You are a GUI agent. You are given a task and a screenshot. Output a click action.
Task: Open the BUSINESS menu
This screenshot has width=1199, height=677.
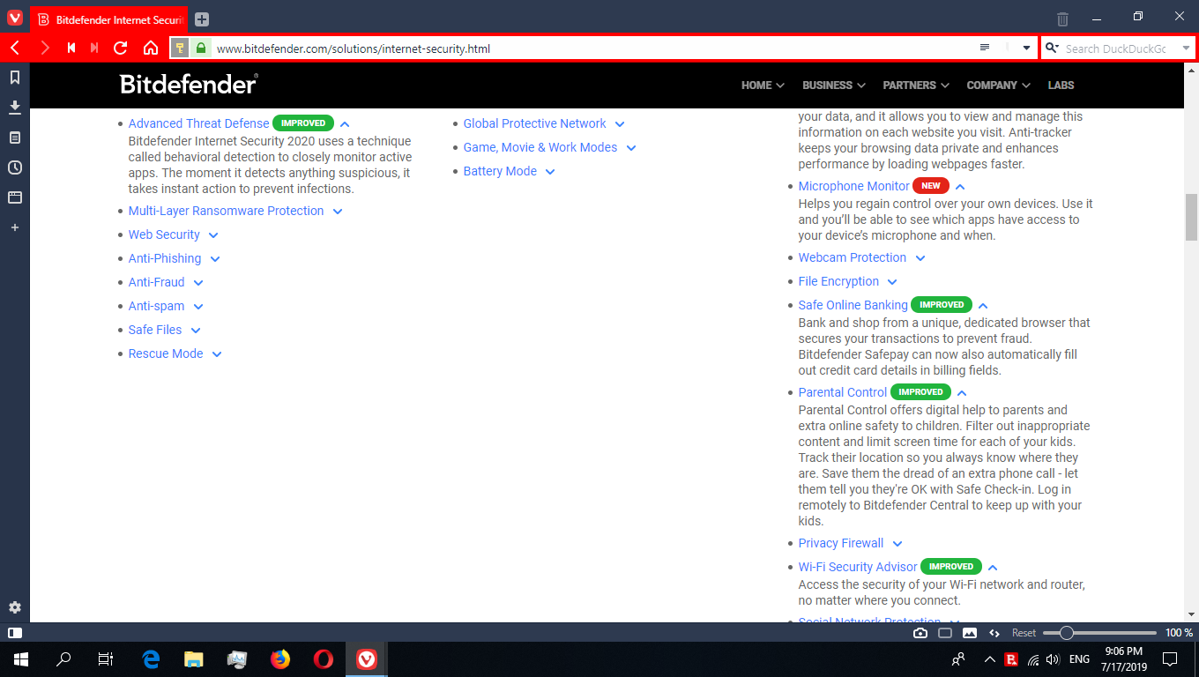[x=834, y=86]
